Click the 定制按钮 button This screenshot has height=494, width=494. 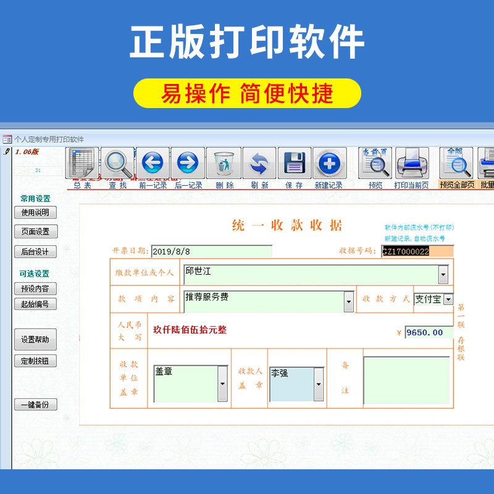click(35, 361)
